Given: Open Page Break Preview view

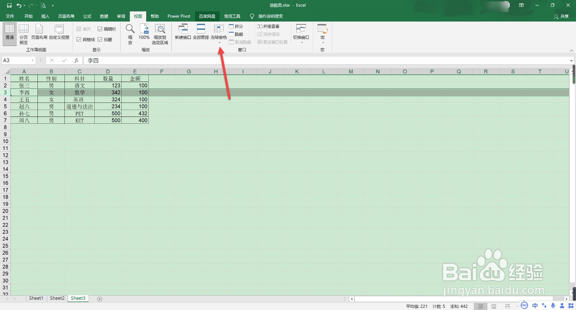Looking at the screenshot, I should coord(23,34).
